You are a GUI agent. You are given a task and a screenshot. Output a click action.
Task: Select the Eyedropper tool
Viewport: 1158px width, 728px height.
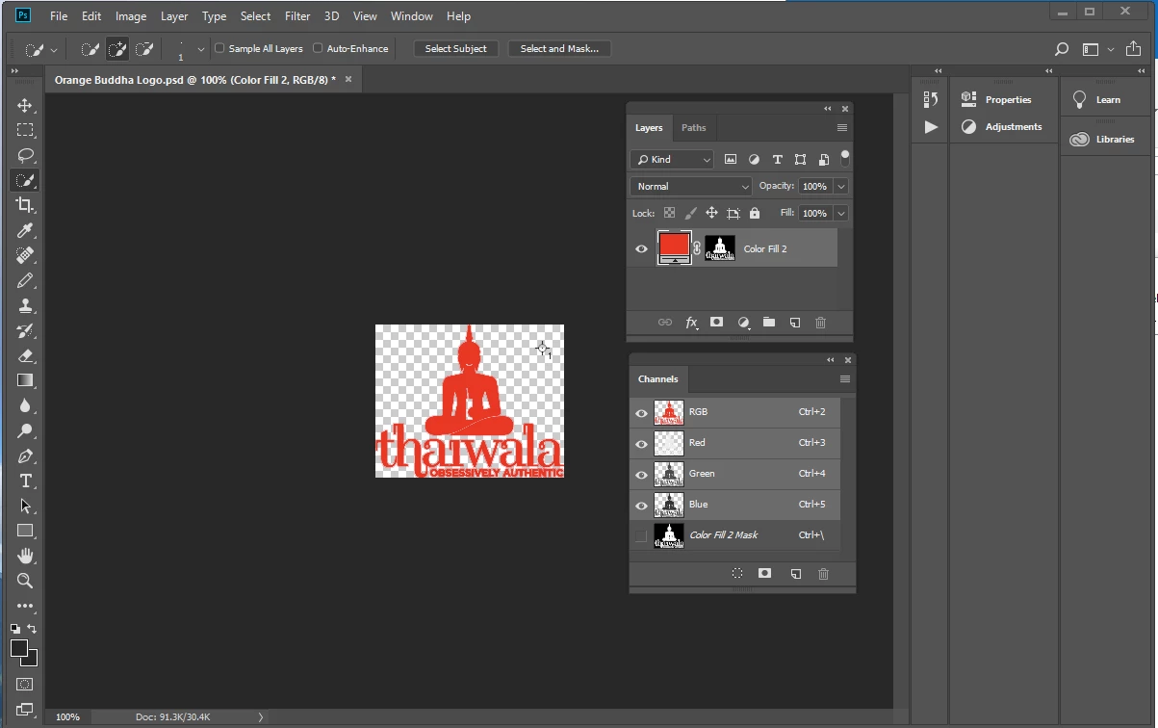click(x=25, y=230)
